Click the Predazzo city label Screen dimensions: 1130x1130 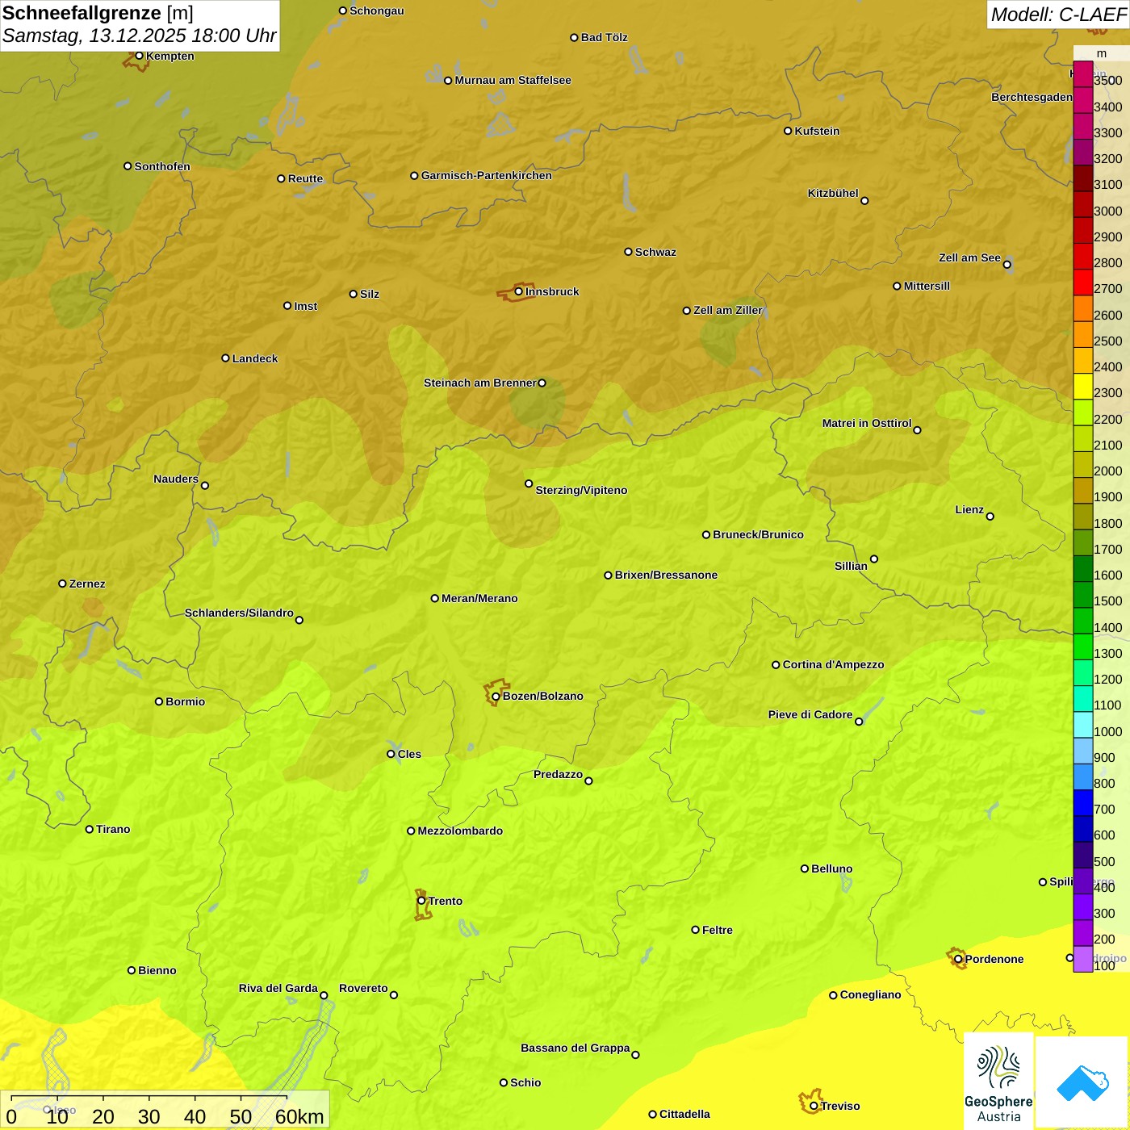[558, 774]
